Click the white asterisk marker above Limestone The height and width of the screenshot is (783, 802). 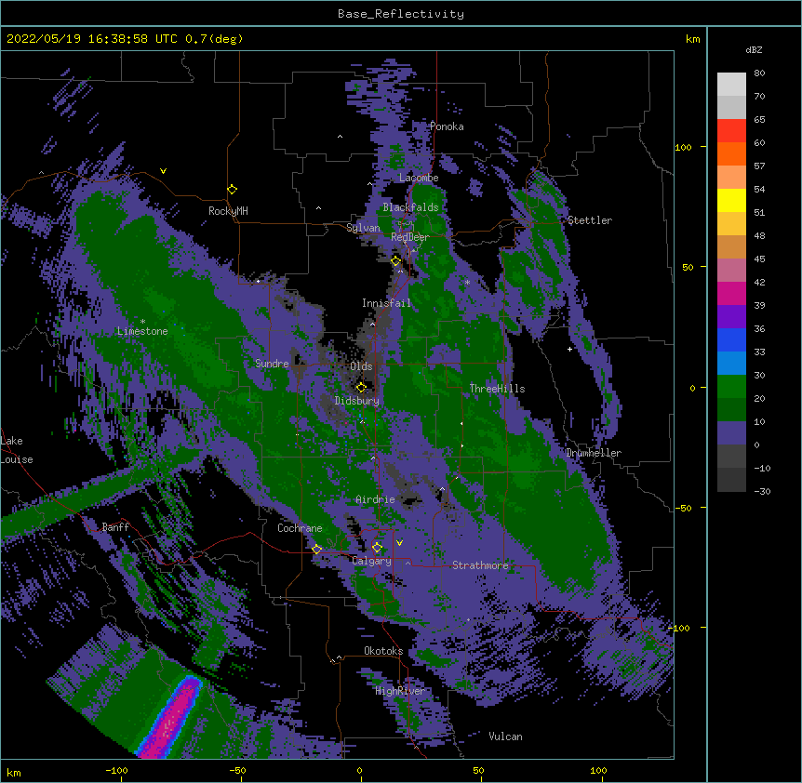click(142, 322)
